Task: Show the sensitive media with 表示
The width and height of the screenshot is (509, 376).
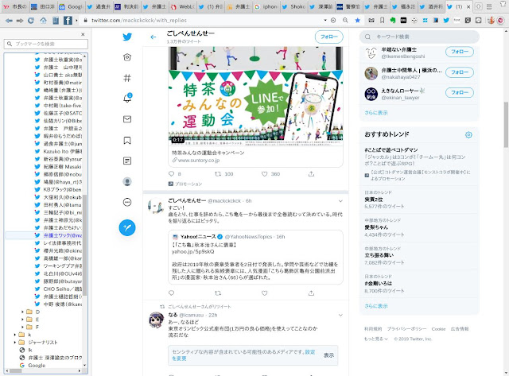Action: click(328, 355)
